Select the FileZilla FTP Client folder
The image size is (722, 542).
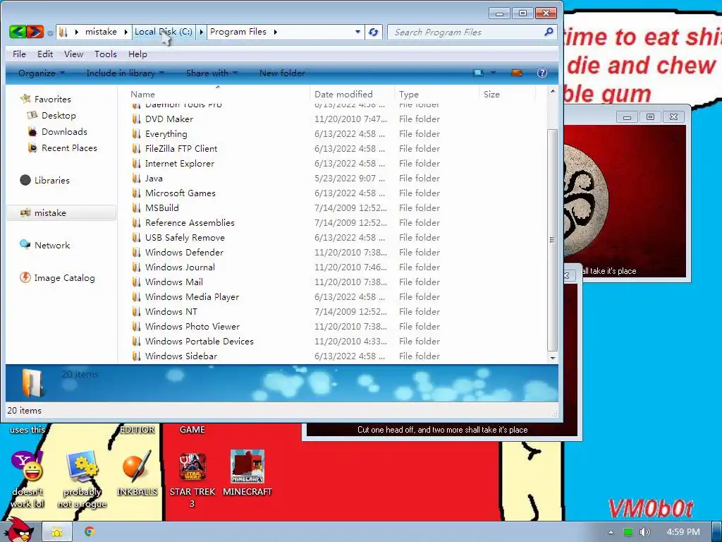[181, 148]
